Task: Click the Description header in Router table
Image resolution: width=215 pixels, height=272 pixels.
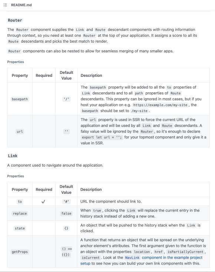Action: tap(91, 75)
